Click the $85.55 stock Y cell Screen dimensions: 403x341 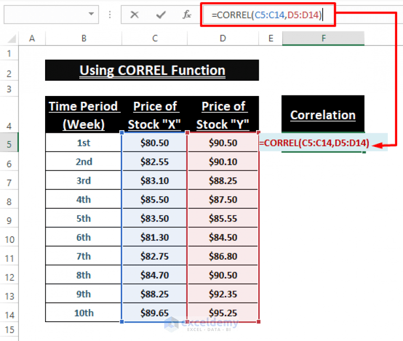(x=223, y=218)
